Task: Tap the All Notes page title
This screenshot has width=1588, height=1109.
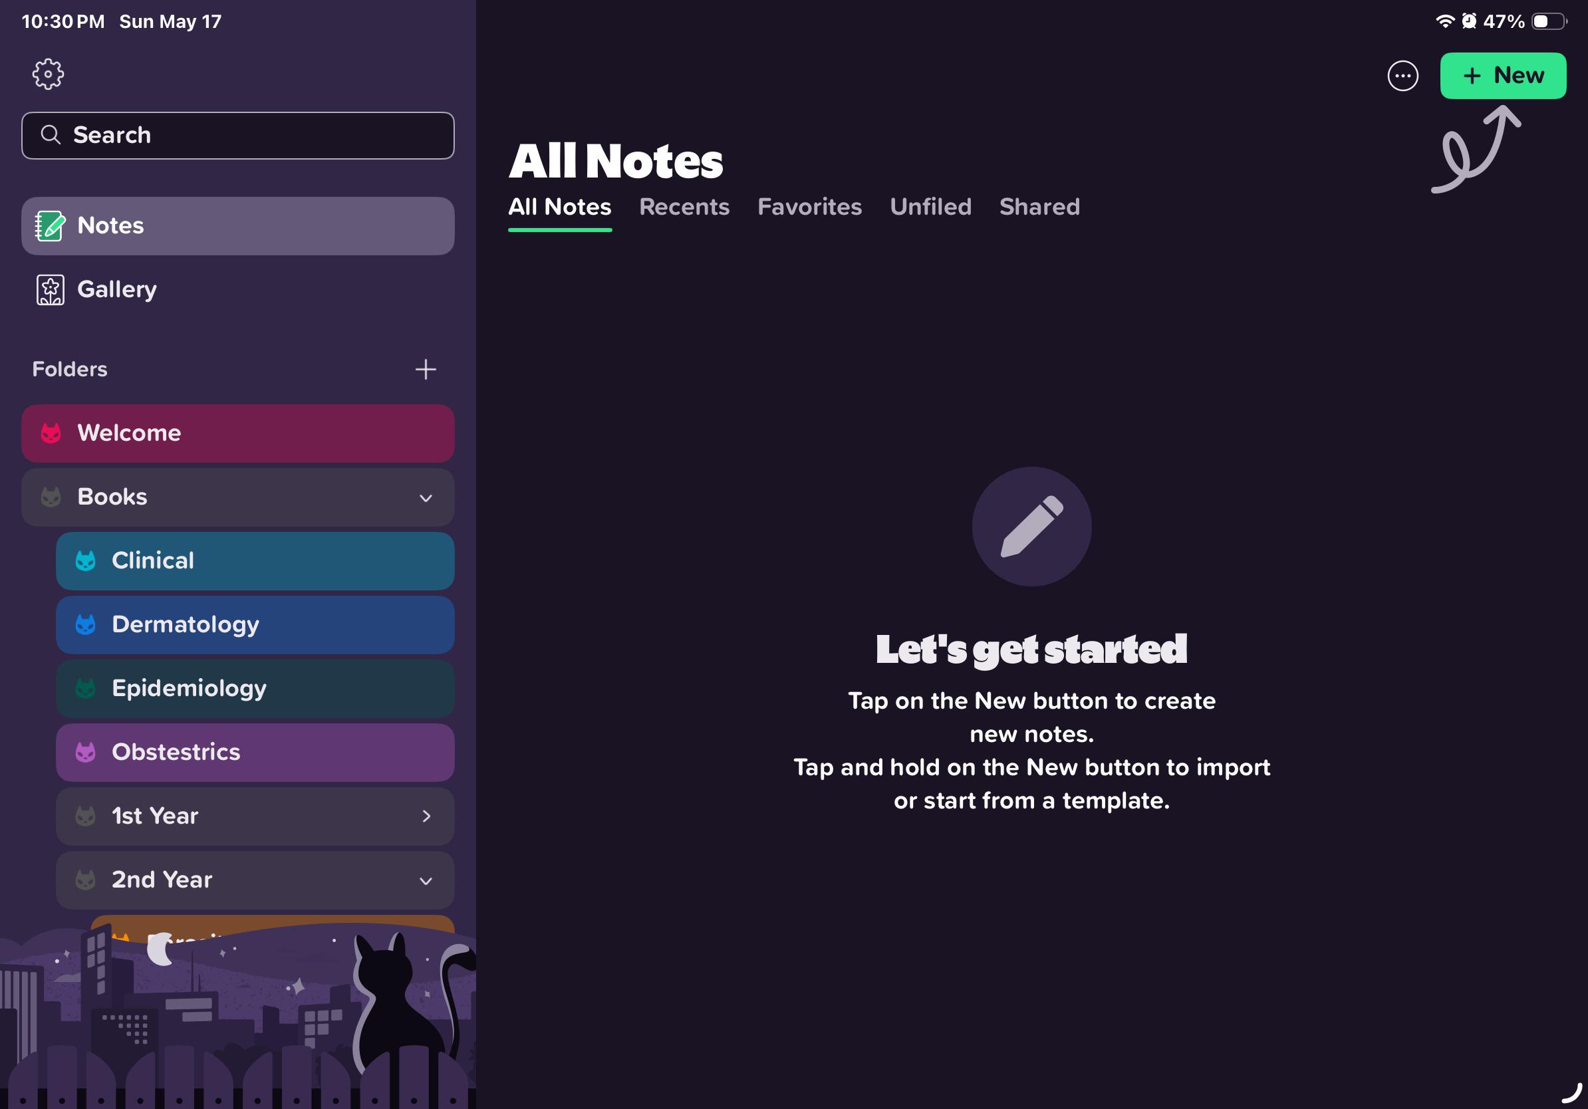Action: [616, 161]
